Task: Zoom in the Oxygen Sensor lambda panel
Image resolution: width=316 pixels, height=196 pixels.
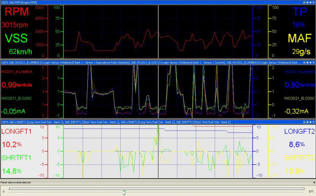Action: [307, 63]
